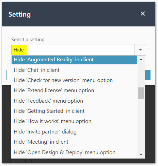Click the Setting dialog title bar
This screenshot has width=158, height=166.
coord(78,14)
